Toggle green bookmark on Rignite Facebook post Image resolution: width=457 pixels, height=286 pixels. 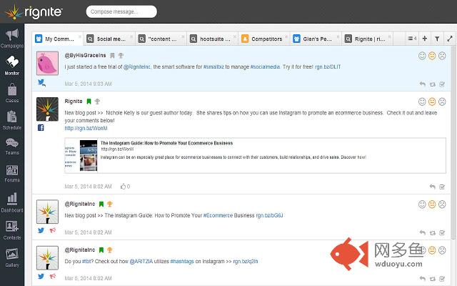[x=89, y=102]
